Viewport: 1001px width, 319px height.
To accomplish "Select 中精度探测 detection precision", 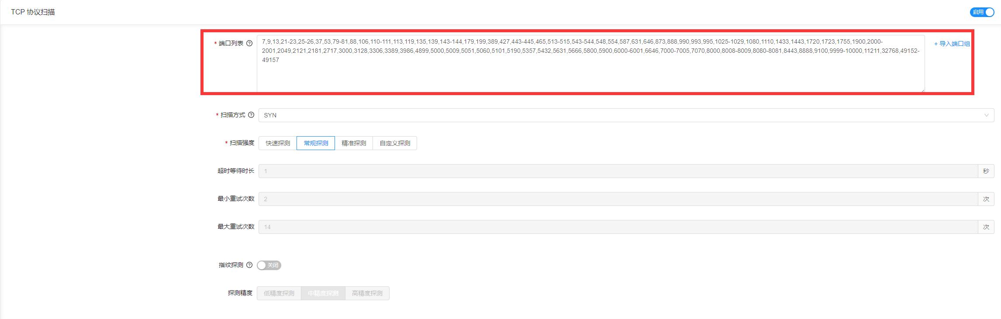I will point(323,293).
